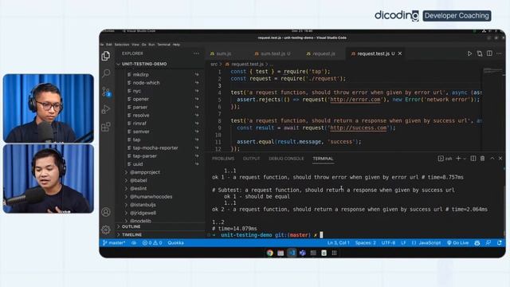
Task: Open the Explorer view in activity bar
Action: click(x=106, y=56)
